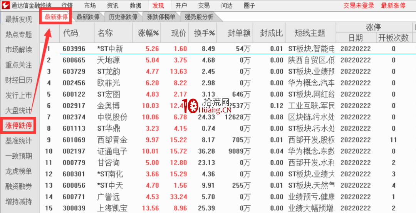Open the 交易 menu
416x213 pixels.
(204, 5)
